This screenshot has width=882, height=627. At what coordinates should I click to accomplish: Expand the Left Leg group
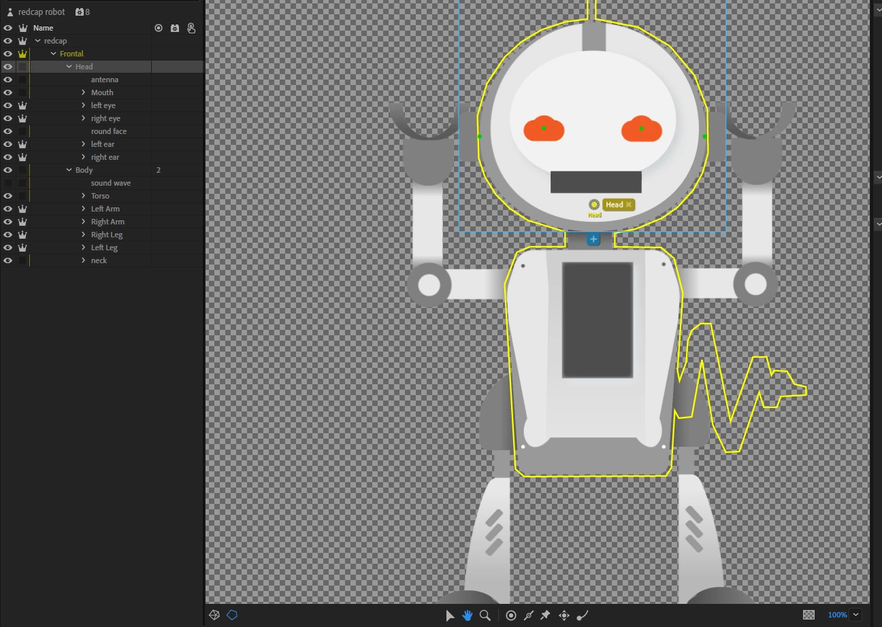pyautogui.click(x=84, y=248)
